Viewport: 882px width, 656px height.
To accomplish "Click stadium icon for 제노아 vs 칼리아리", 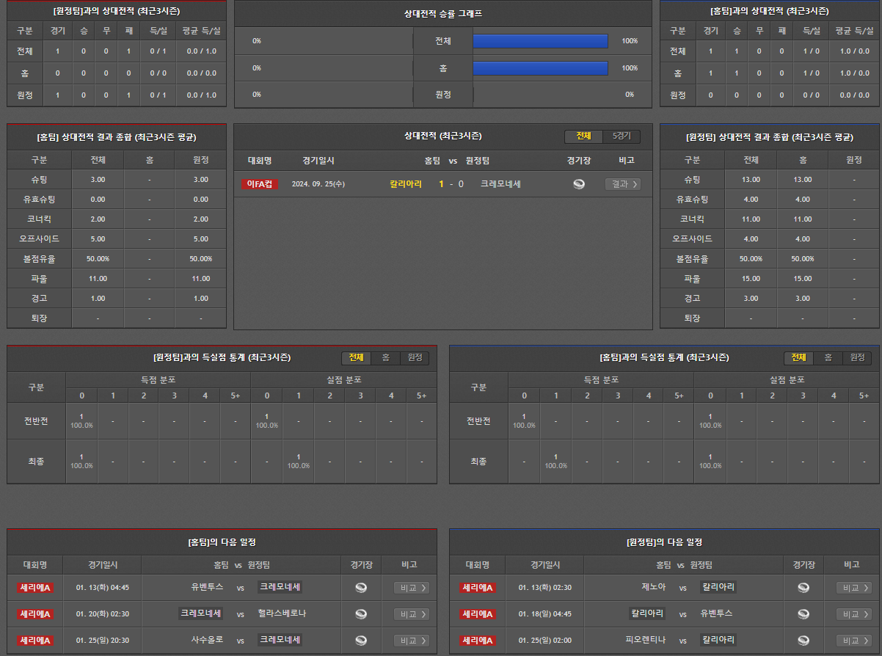I will [x=803, y=587].
